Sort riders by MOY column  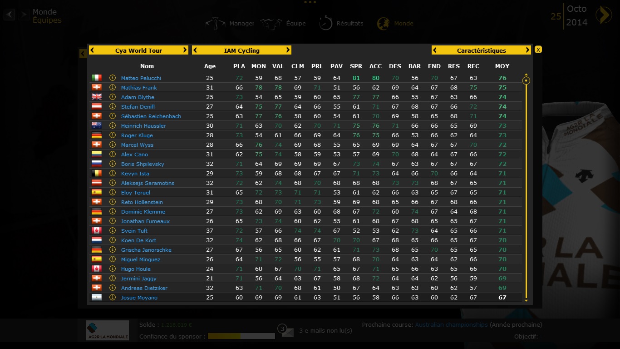[502, 66]
